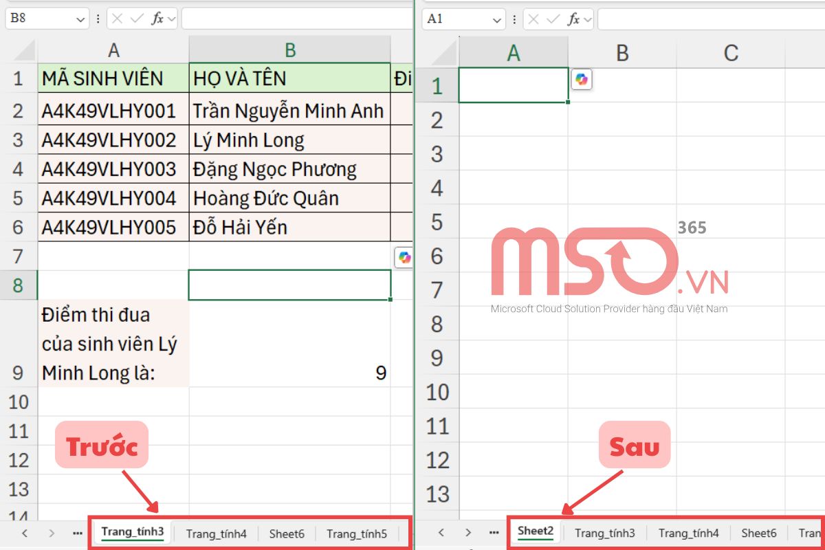Click inside the Name Box showing A1
This screenshot has height=550, width=825.
pos(456,19)
